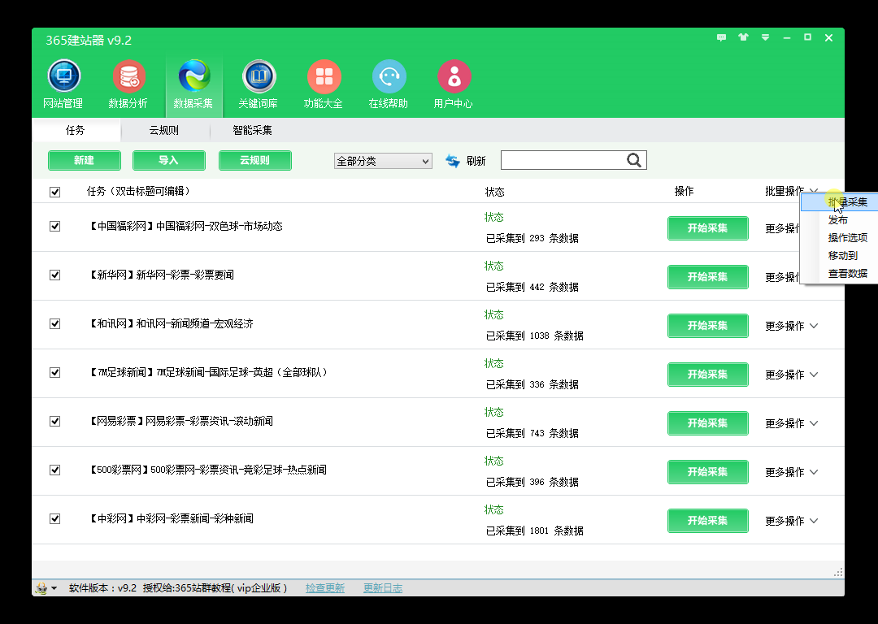878x624 pixels.
Task: Uncheck the 500彩票网 task checkbox
Action: click(55, 470)
